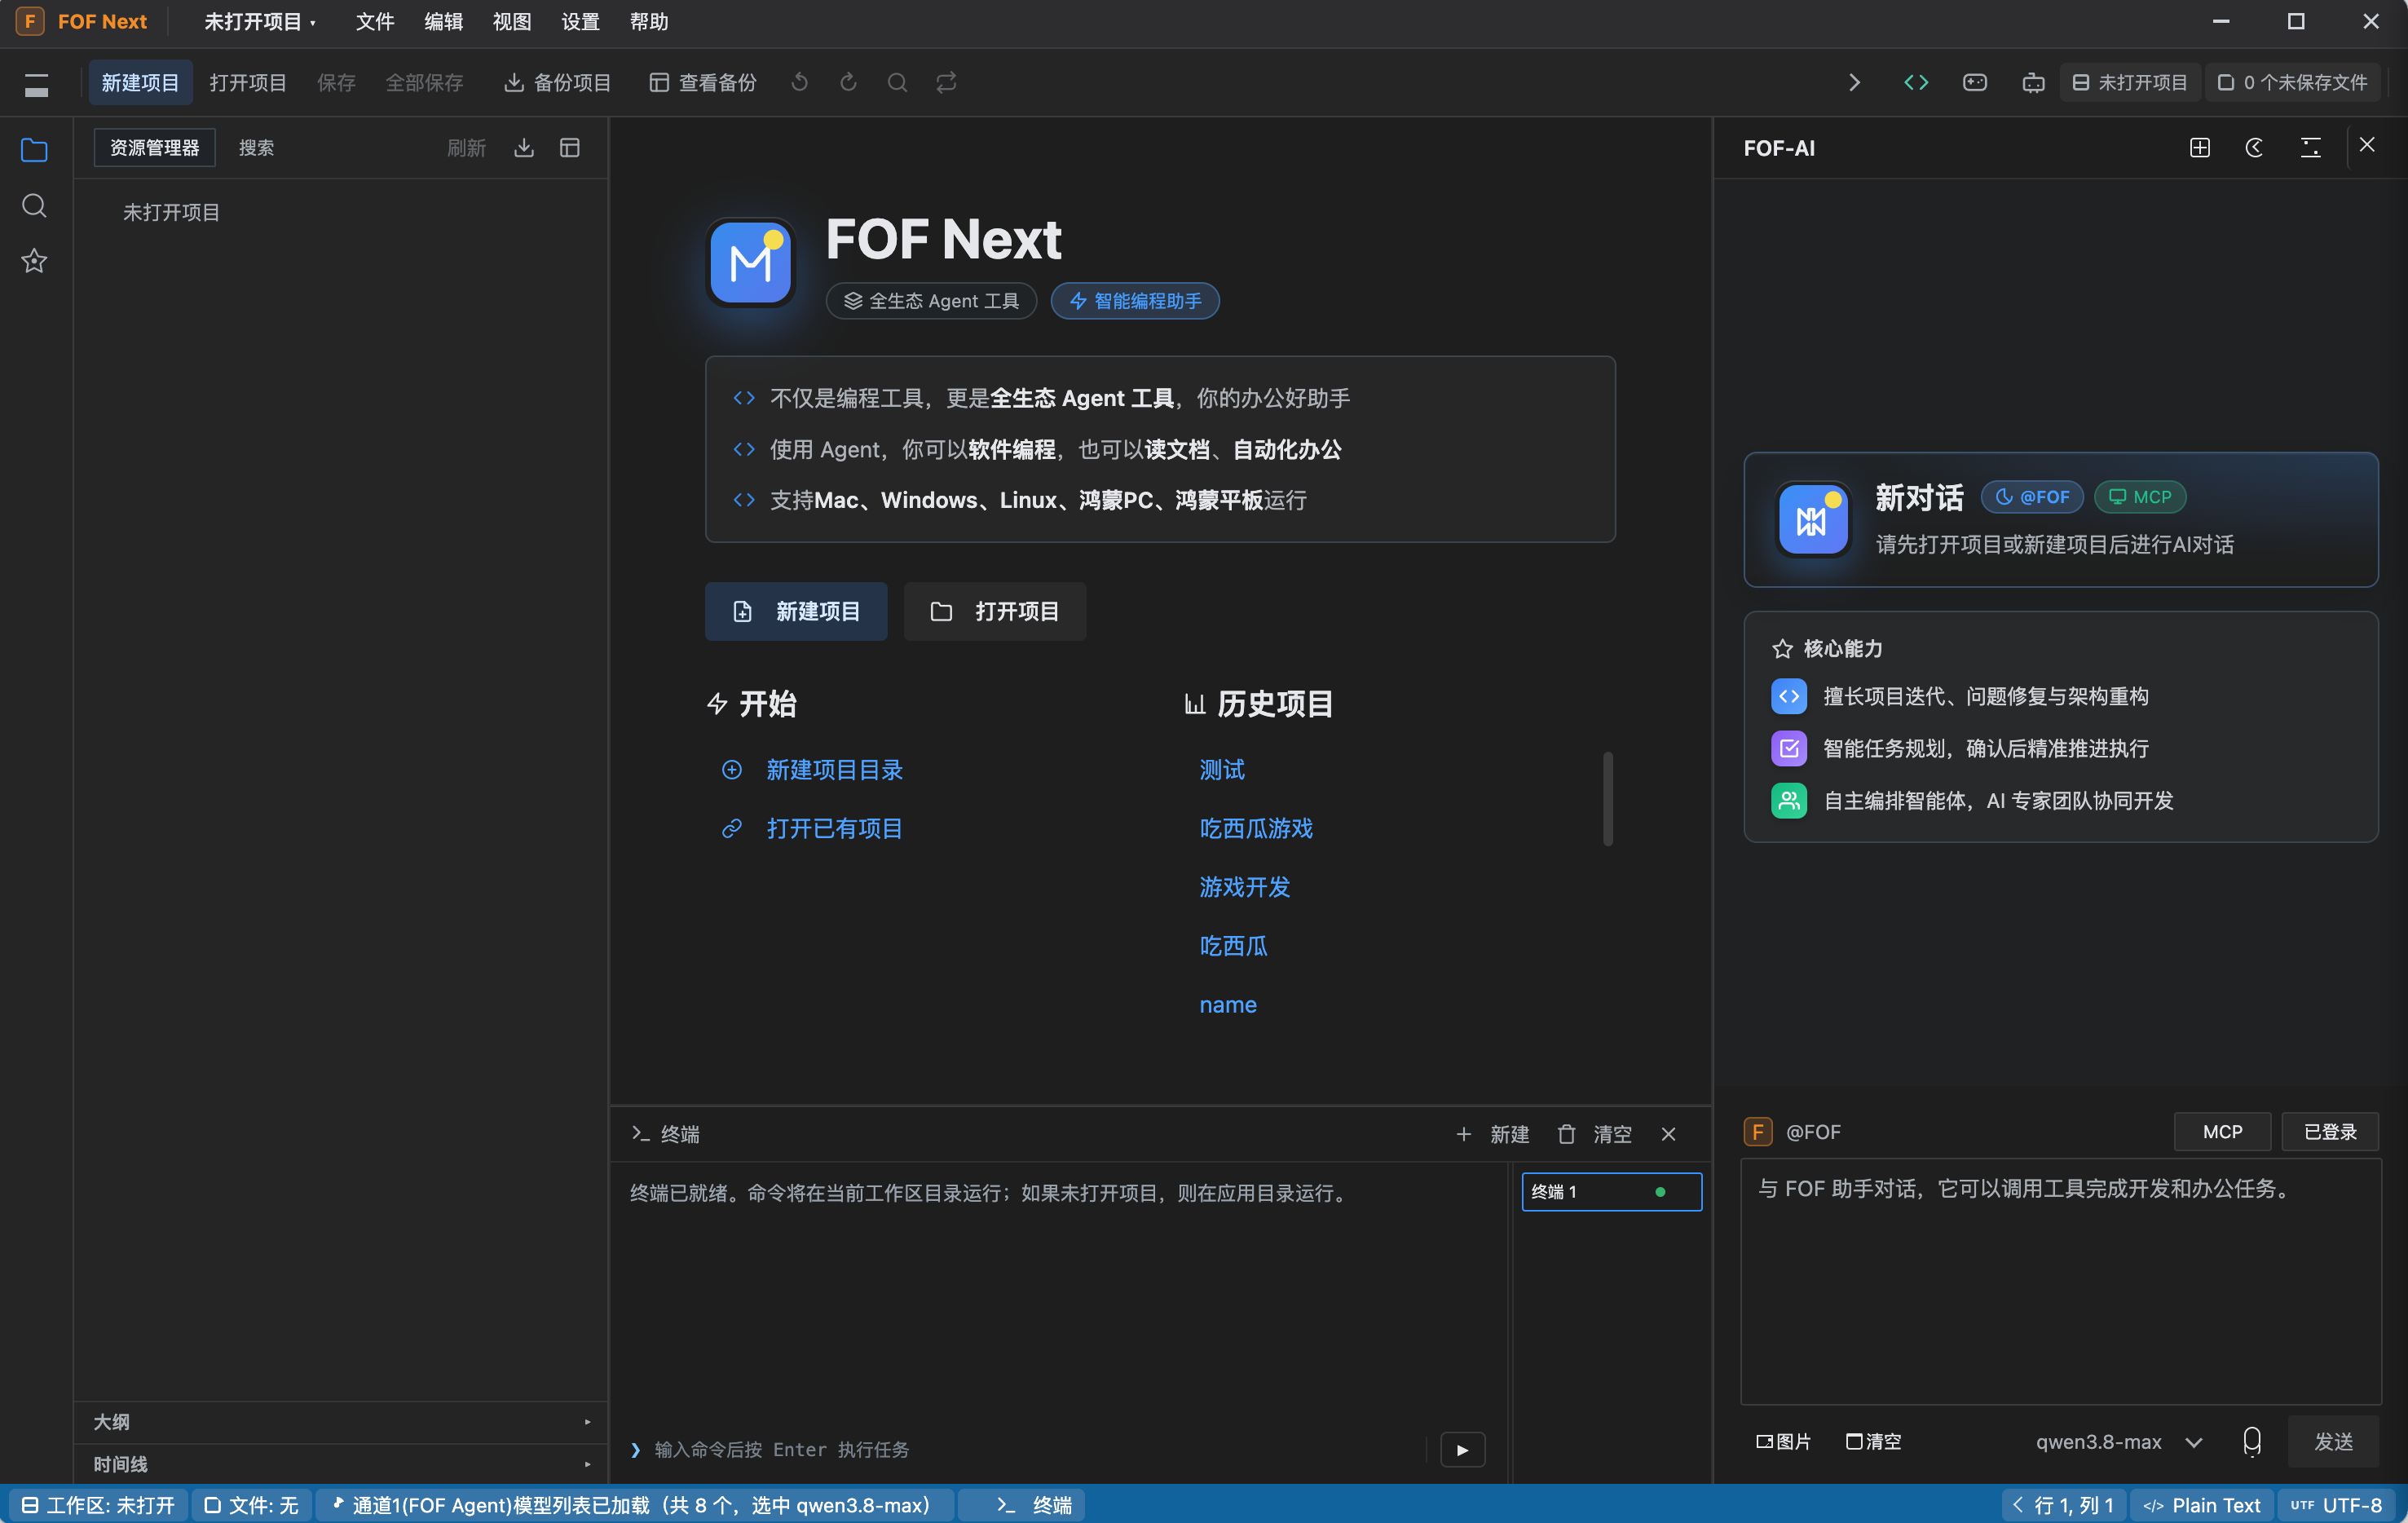Focus the FOF assistant chat input
This screenshot has height=1523, width=2408.
point(2061,1282)
